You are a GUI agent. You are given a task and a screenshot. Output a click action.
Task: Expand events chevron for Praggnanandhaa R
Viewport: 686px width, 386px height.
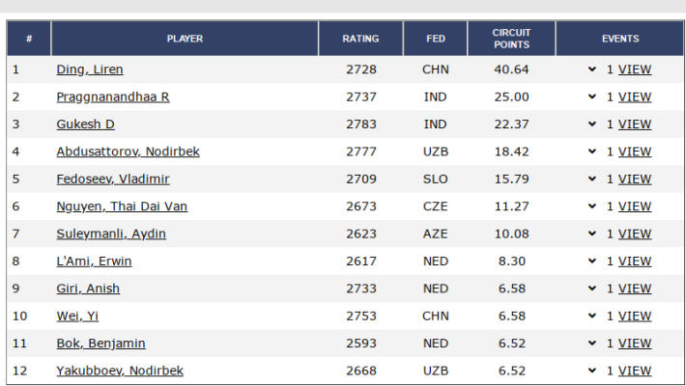[591, 96]
